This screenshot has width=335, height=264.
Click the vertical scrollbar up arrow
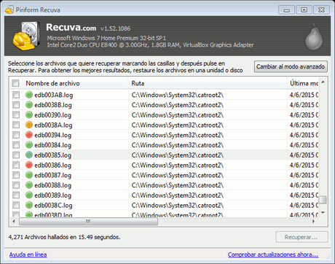[323, 82]
